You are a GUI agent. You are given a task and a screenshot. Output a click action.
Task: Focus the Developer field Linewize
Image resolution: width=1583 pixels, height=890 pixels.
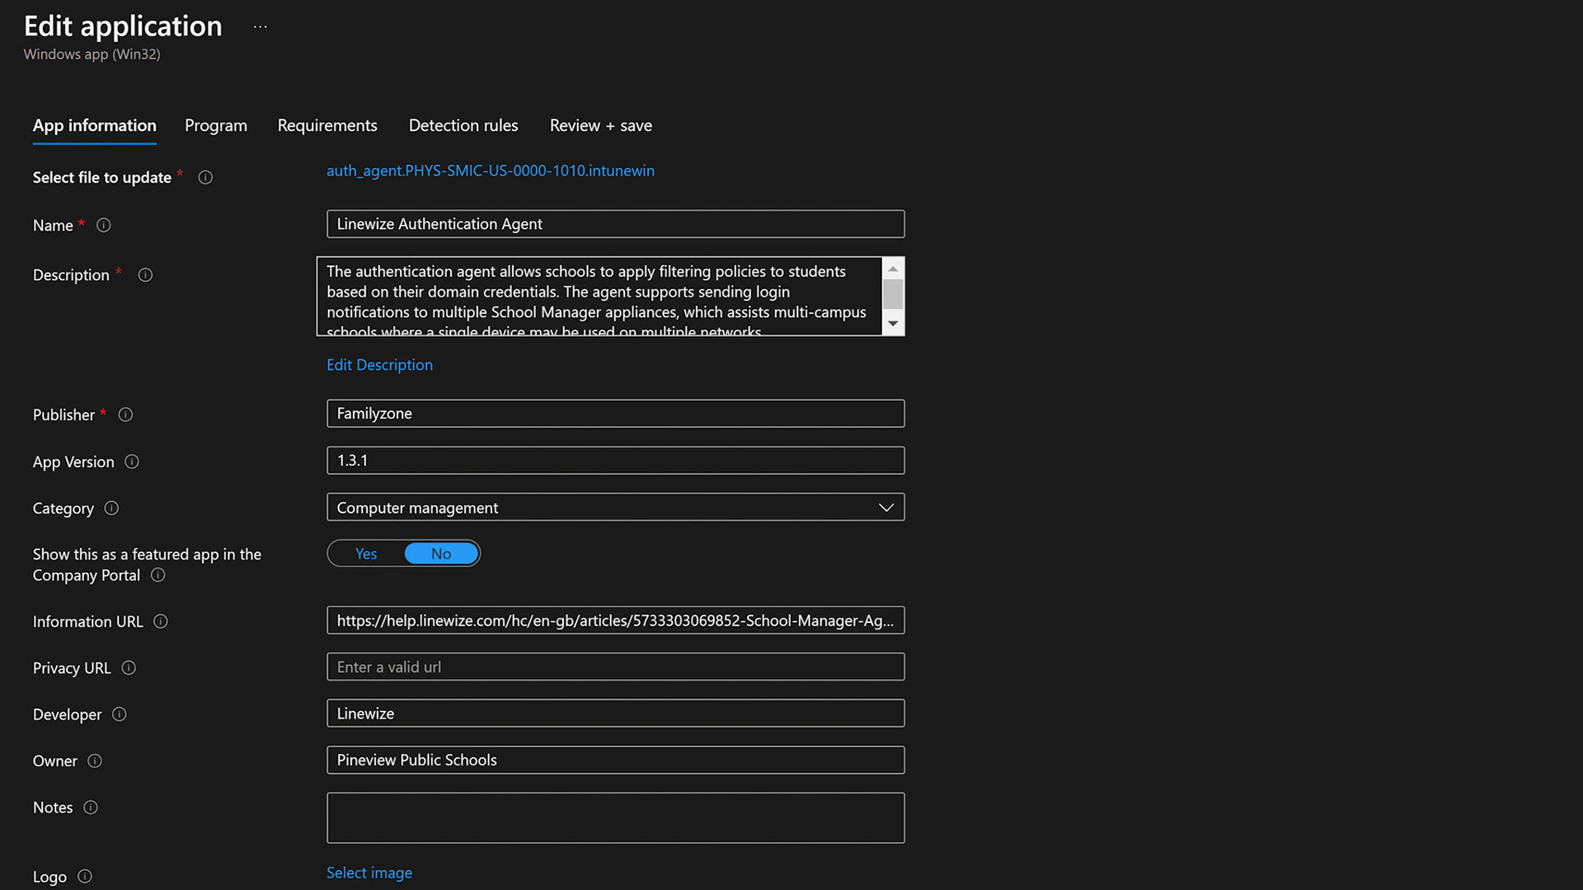615,714
